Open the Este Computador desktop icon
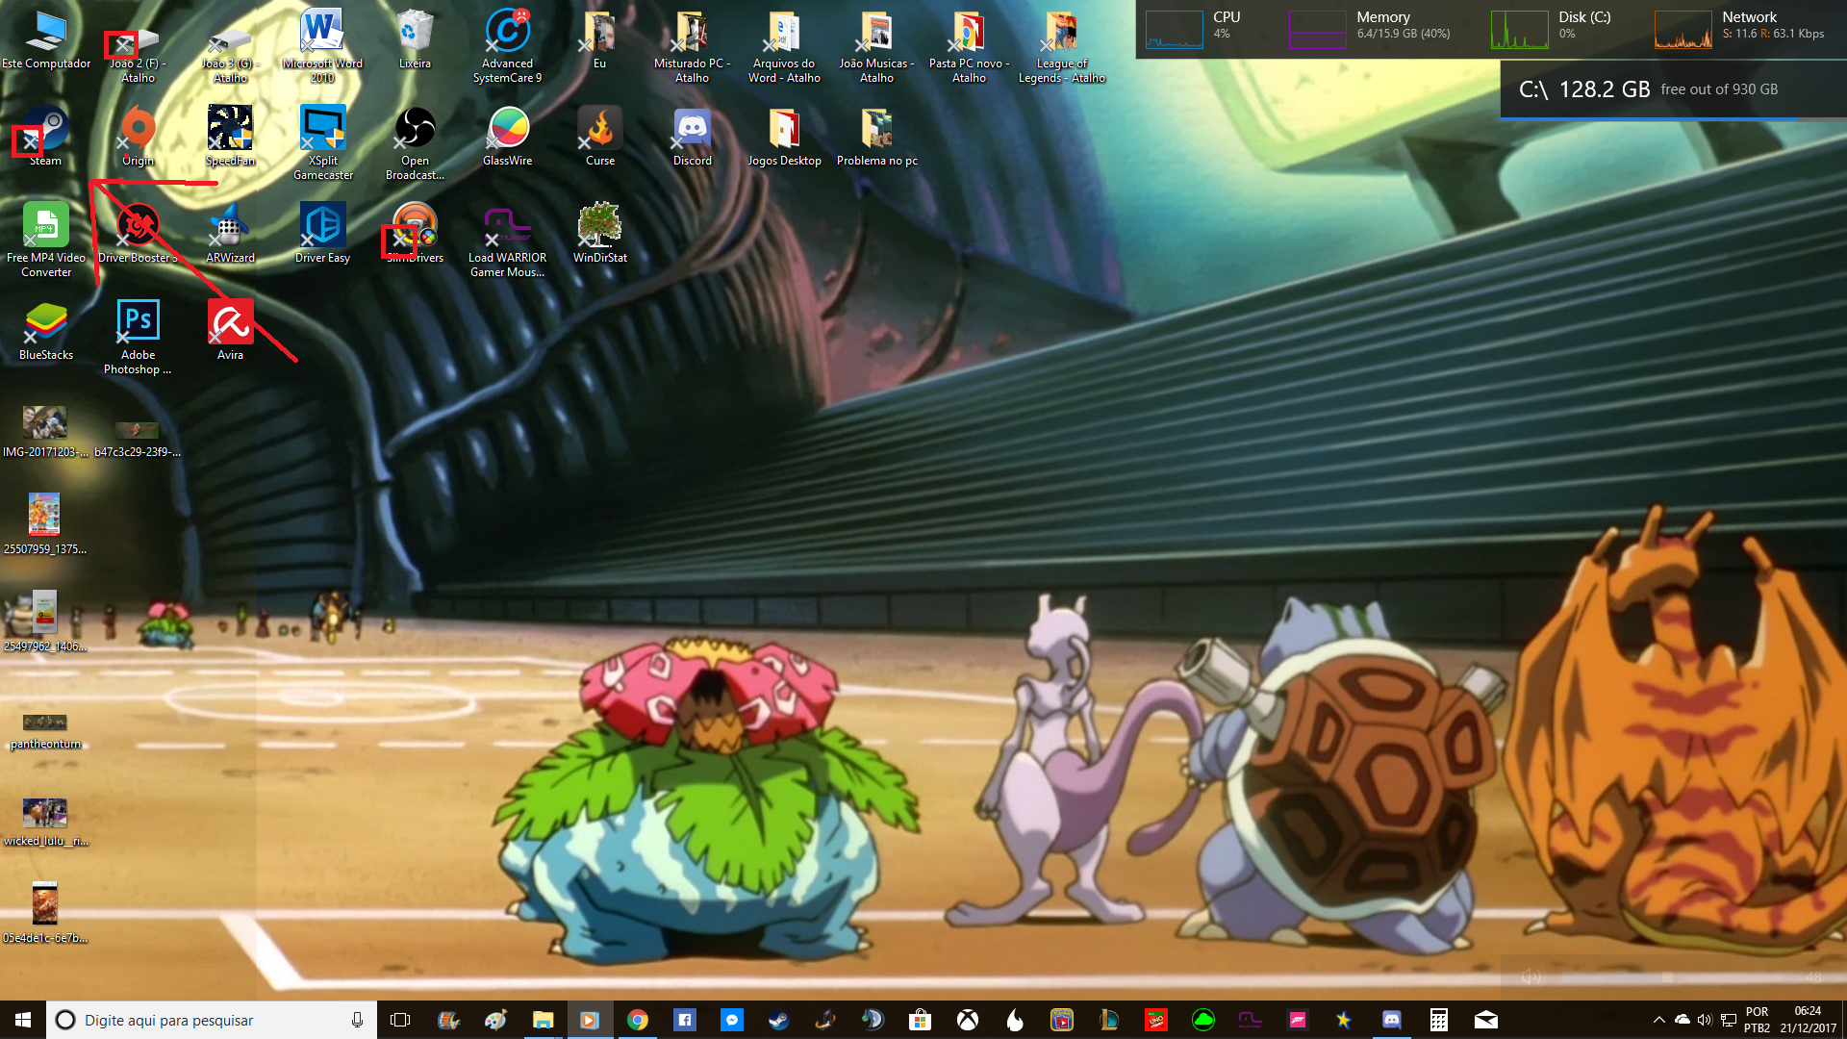Viewport: 1847px width, 1039px height. tap(46, 40)
